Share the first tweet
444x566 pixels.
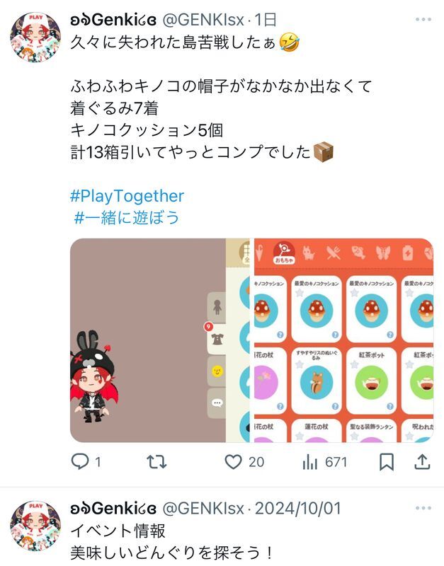tap(422, 462)
